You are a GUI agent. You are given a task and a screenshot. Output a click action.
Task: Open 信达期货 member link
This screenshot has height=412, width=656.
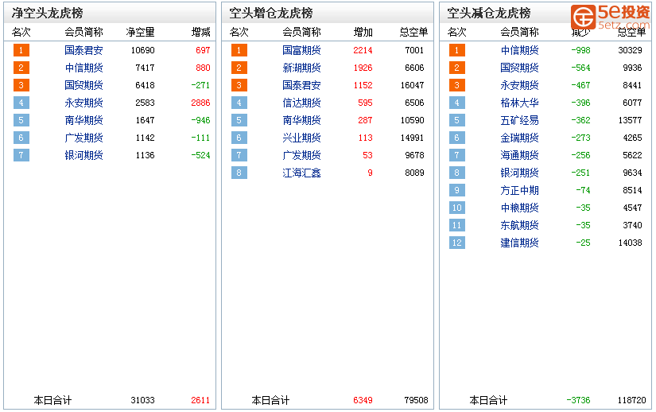coord(301,103)
